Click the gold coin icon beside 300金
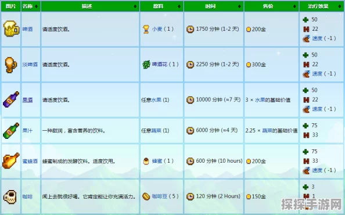Image resolution: width=345 pixels, height=215 pixels. 249,64
